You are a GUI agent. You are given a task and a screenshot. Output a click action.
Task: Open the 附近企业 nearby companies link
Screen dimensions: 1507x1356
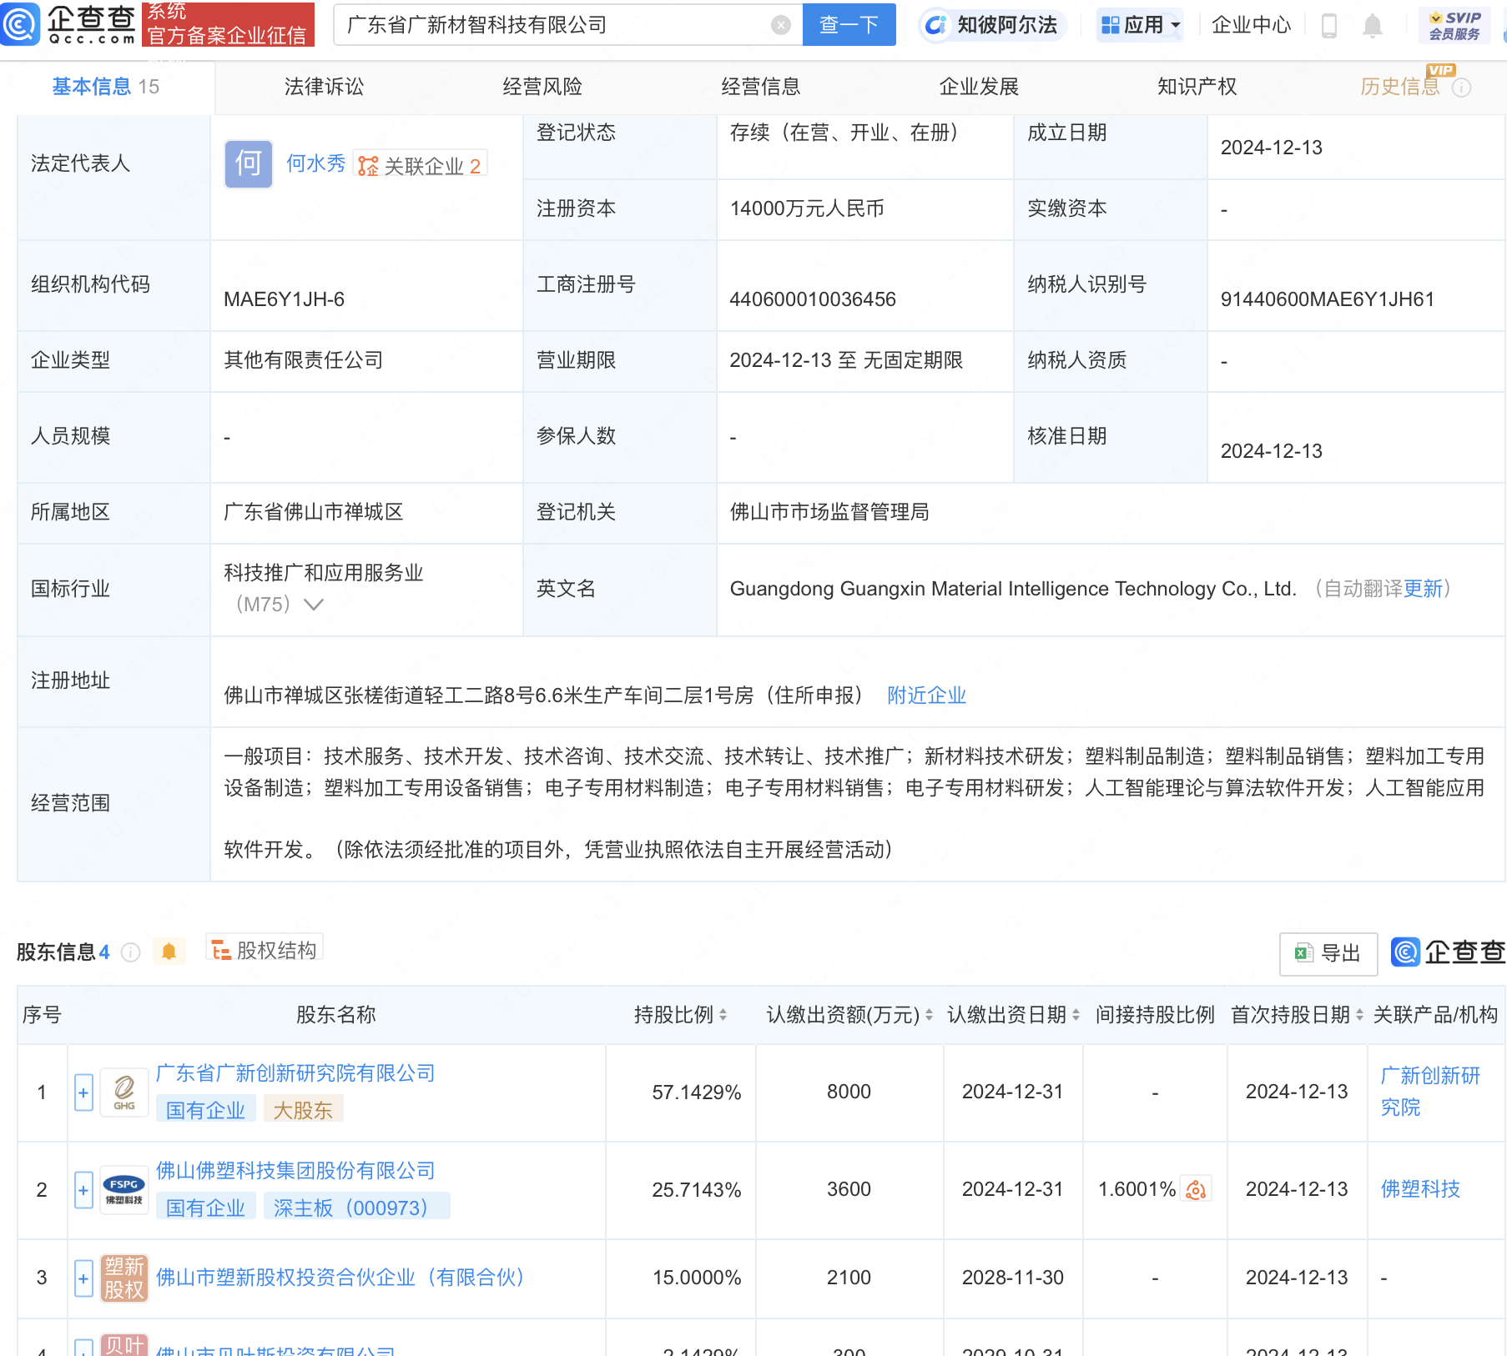pyautogui.click(x=926, y=695)
